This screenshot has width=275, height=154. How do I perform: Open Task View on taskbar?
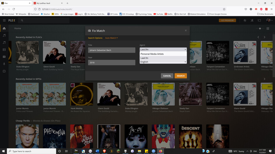66,151
